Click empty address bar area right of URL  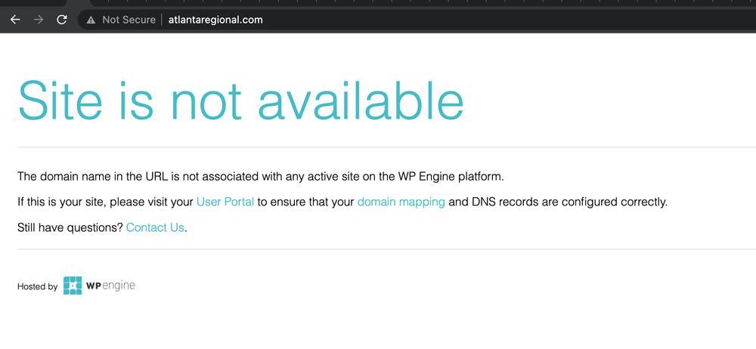pos(507,20)
